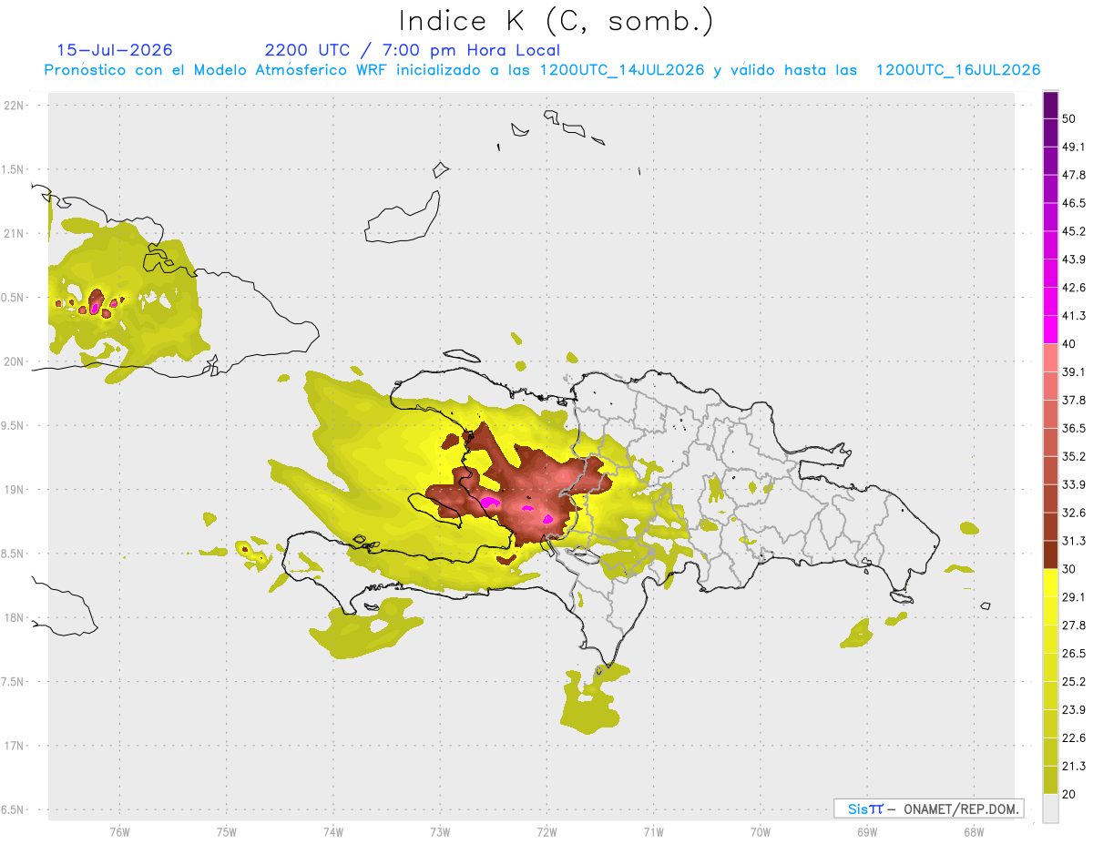Click the colorbar value "41.3"

click(1074, 316)
